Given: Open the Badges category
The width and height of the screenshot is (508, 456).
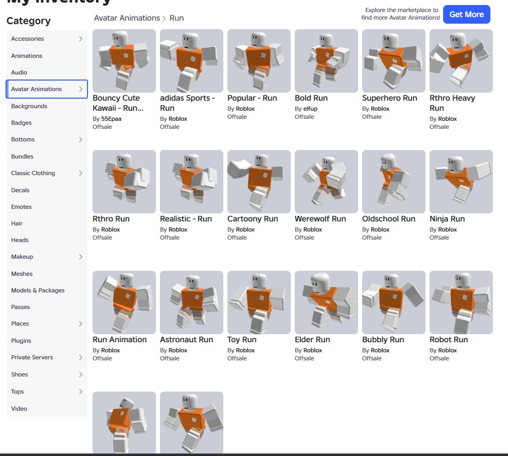Looking at the screenshot, I should tap(47, 123).
